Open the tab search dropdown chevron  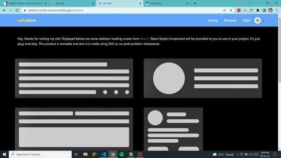[x=249, y=3]
